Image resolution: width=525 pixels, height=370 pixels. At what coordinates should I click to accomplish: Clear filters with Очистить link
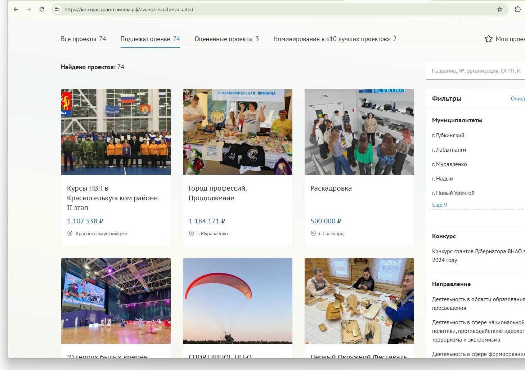(518, 98)
